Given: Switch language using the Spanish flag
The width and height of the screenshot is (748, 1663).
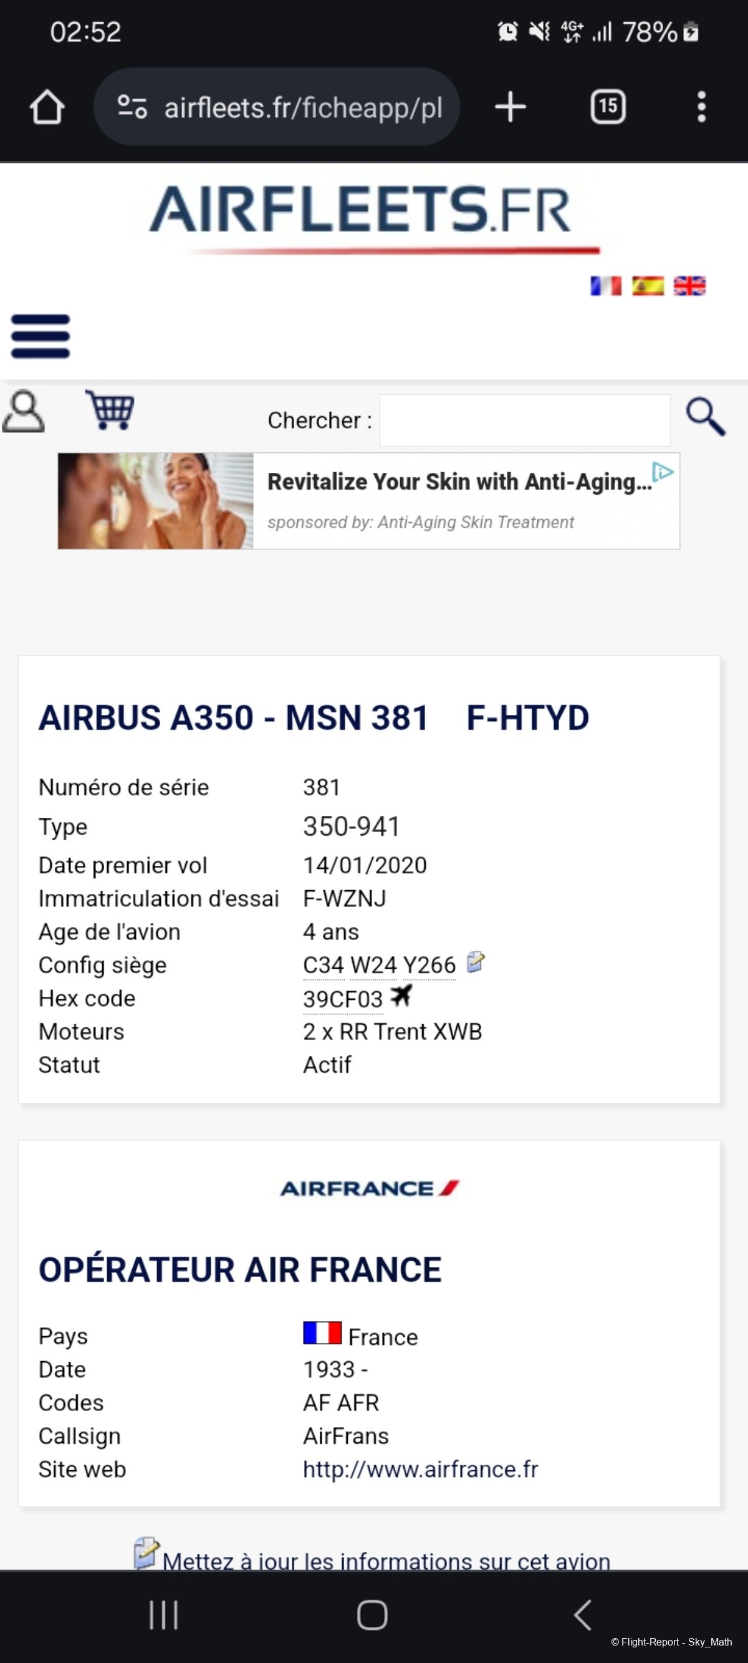Looking at the screenshot, I should (647, 285).
